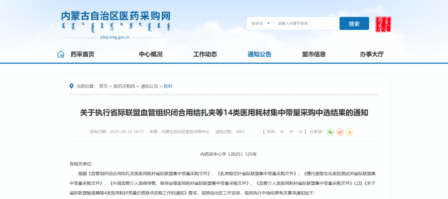The height and width of the screenshot is (199, 448).
Task: Open the 药采首页 navigation tab
Action: click(x=82, y=54)
